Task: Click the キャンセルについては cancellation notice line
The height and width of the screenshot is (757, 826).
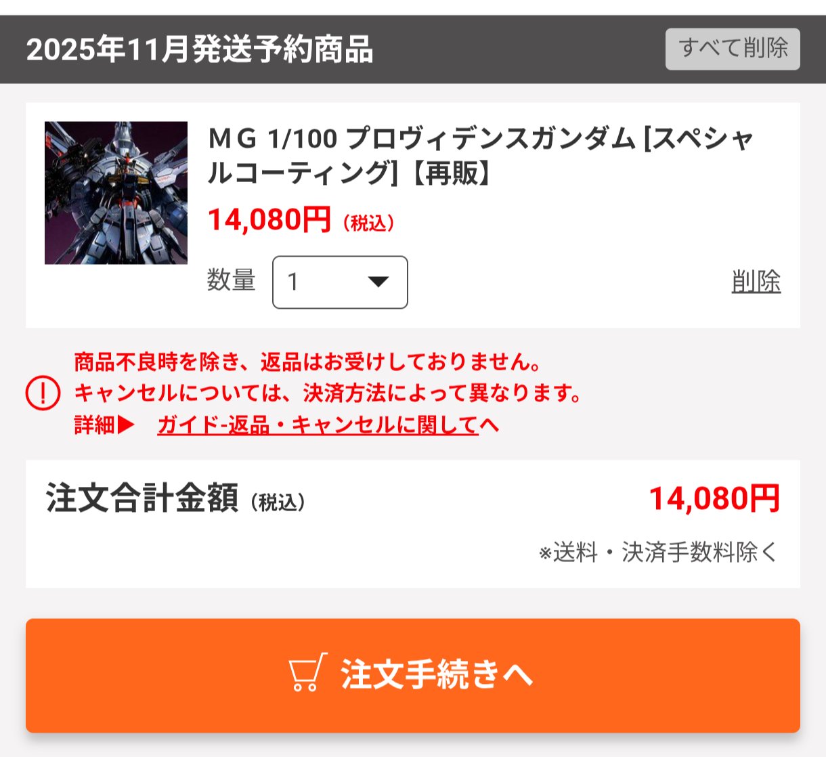Action: (328, 393)
